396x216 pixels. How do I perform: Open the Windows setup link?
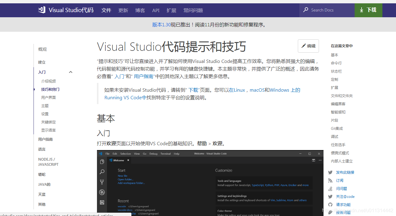coord(279,90)
